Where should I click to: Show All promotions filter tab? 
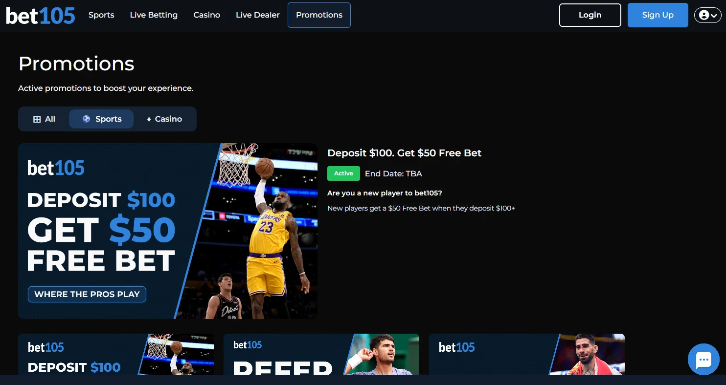[x=44, y=119]
